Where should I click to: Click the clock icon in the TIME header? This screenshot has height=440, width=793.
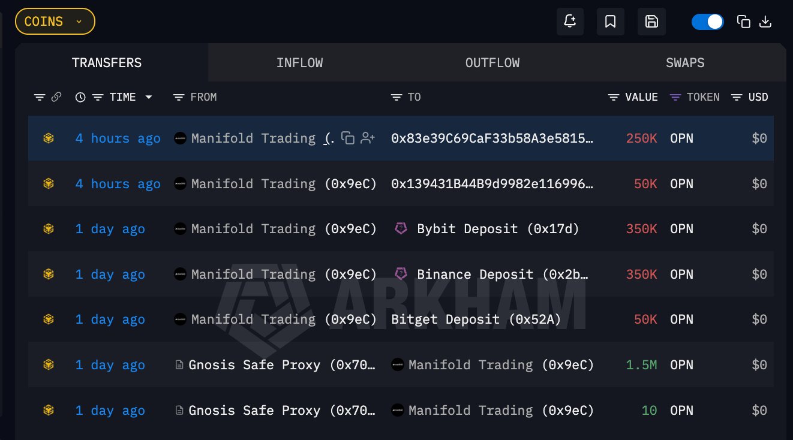(x=80, y=97)
